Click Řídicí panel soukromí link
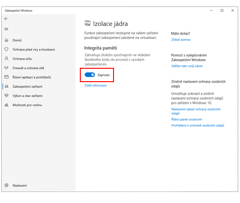Screen dimensions: 240x203 [187, 119]
